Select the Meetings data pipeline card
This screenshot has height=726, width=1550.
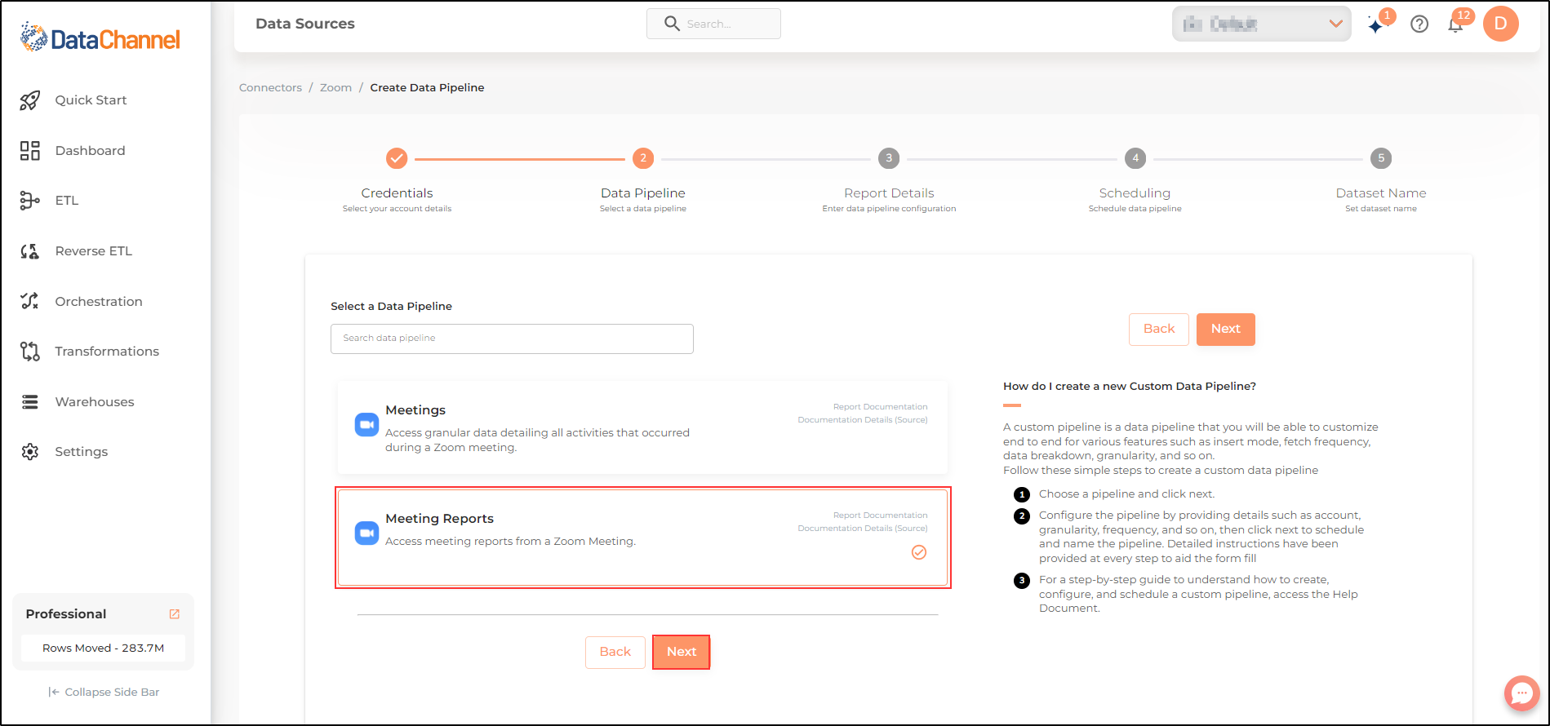[x=642, y=427]
